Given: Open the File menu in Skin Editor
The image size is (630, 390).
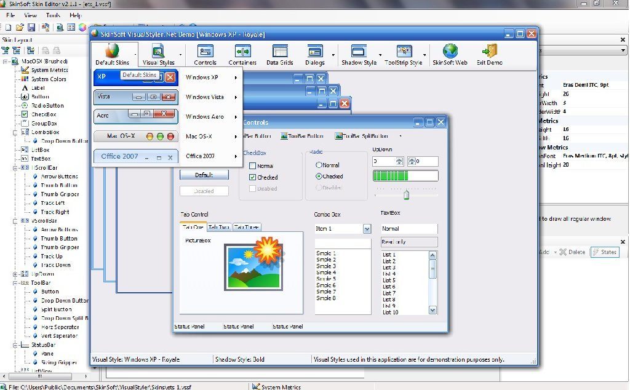Looking at the screenshot, I should point(10,15).
